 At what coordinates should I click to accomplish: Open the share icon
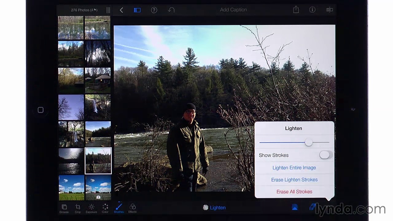(x=296, y=10)
